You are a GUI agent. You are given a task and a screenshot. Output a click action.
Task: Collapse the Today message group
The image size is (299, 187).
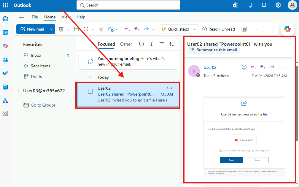tap(90, 77)
